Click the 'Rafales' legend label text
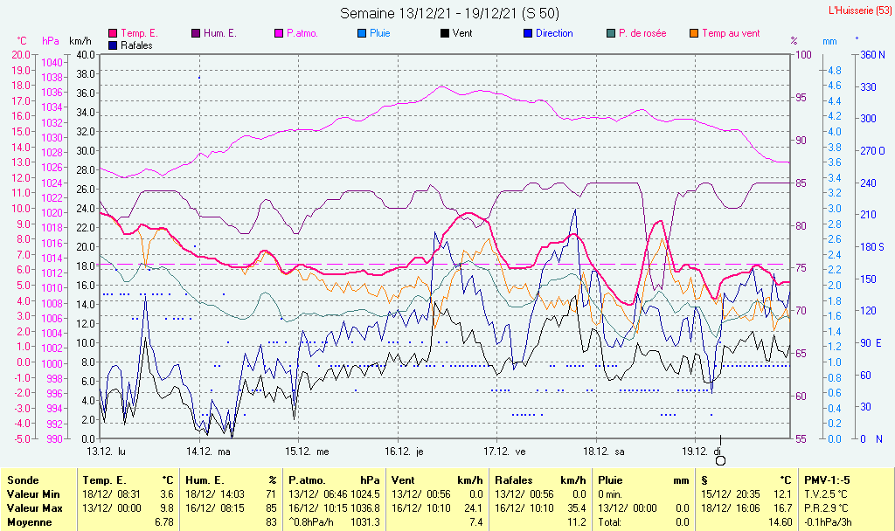 (136, 45)
